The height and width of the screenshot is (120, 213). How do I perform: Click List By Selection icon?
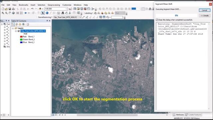coord(23,24)
